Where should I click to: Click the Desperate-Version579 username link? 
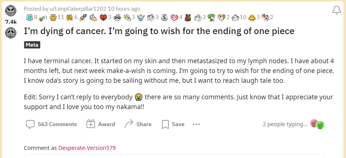click(x=87, y=148)
